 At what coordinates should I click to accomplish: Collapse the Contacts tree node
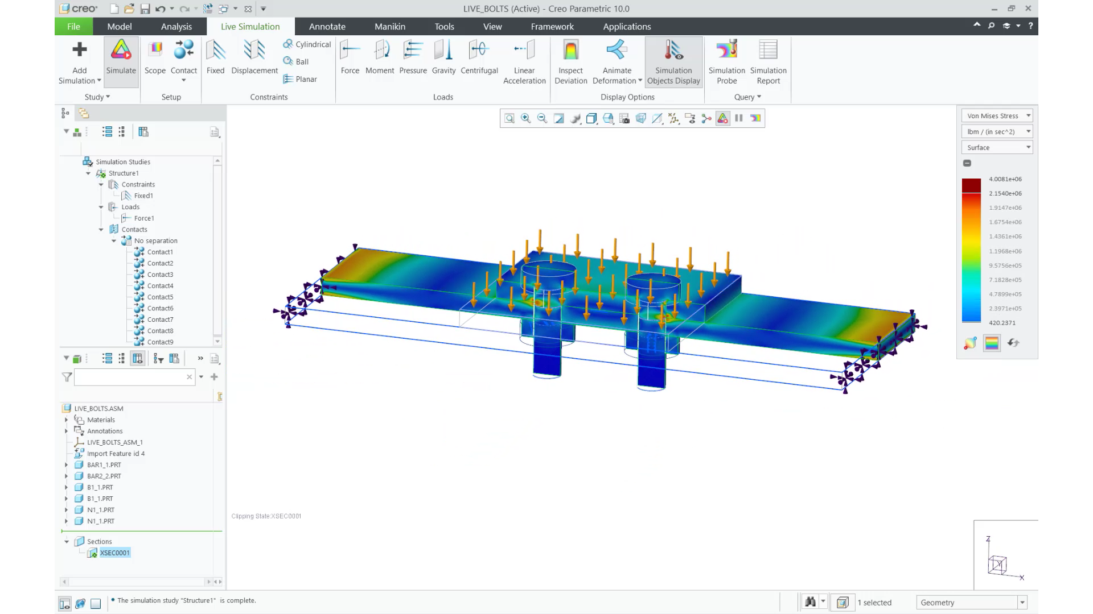[x=101, y=230]
